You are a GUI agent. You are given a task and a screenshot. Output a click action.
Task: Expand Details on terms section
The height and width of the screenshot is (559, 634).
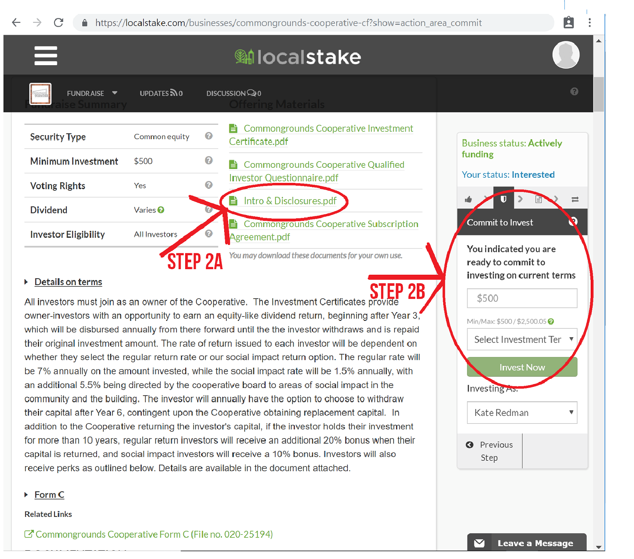click(x=68, y=282)
